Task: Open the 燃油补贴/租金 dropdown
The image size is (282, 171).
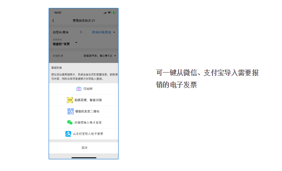Action: [103, 32]
